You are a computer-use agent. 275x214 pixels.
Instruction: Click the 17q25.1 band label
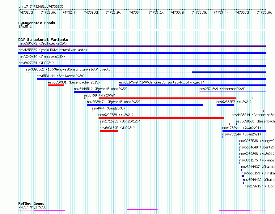[25, 27]
